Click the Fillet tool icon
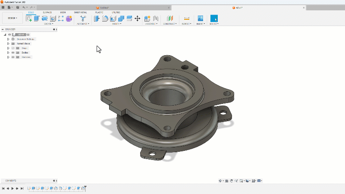This screenshot has width=345, height=194. pyautogui.click(x=105, y=19)
